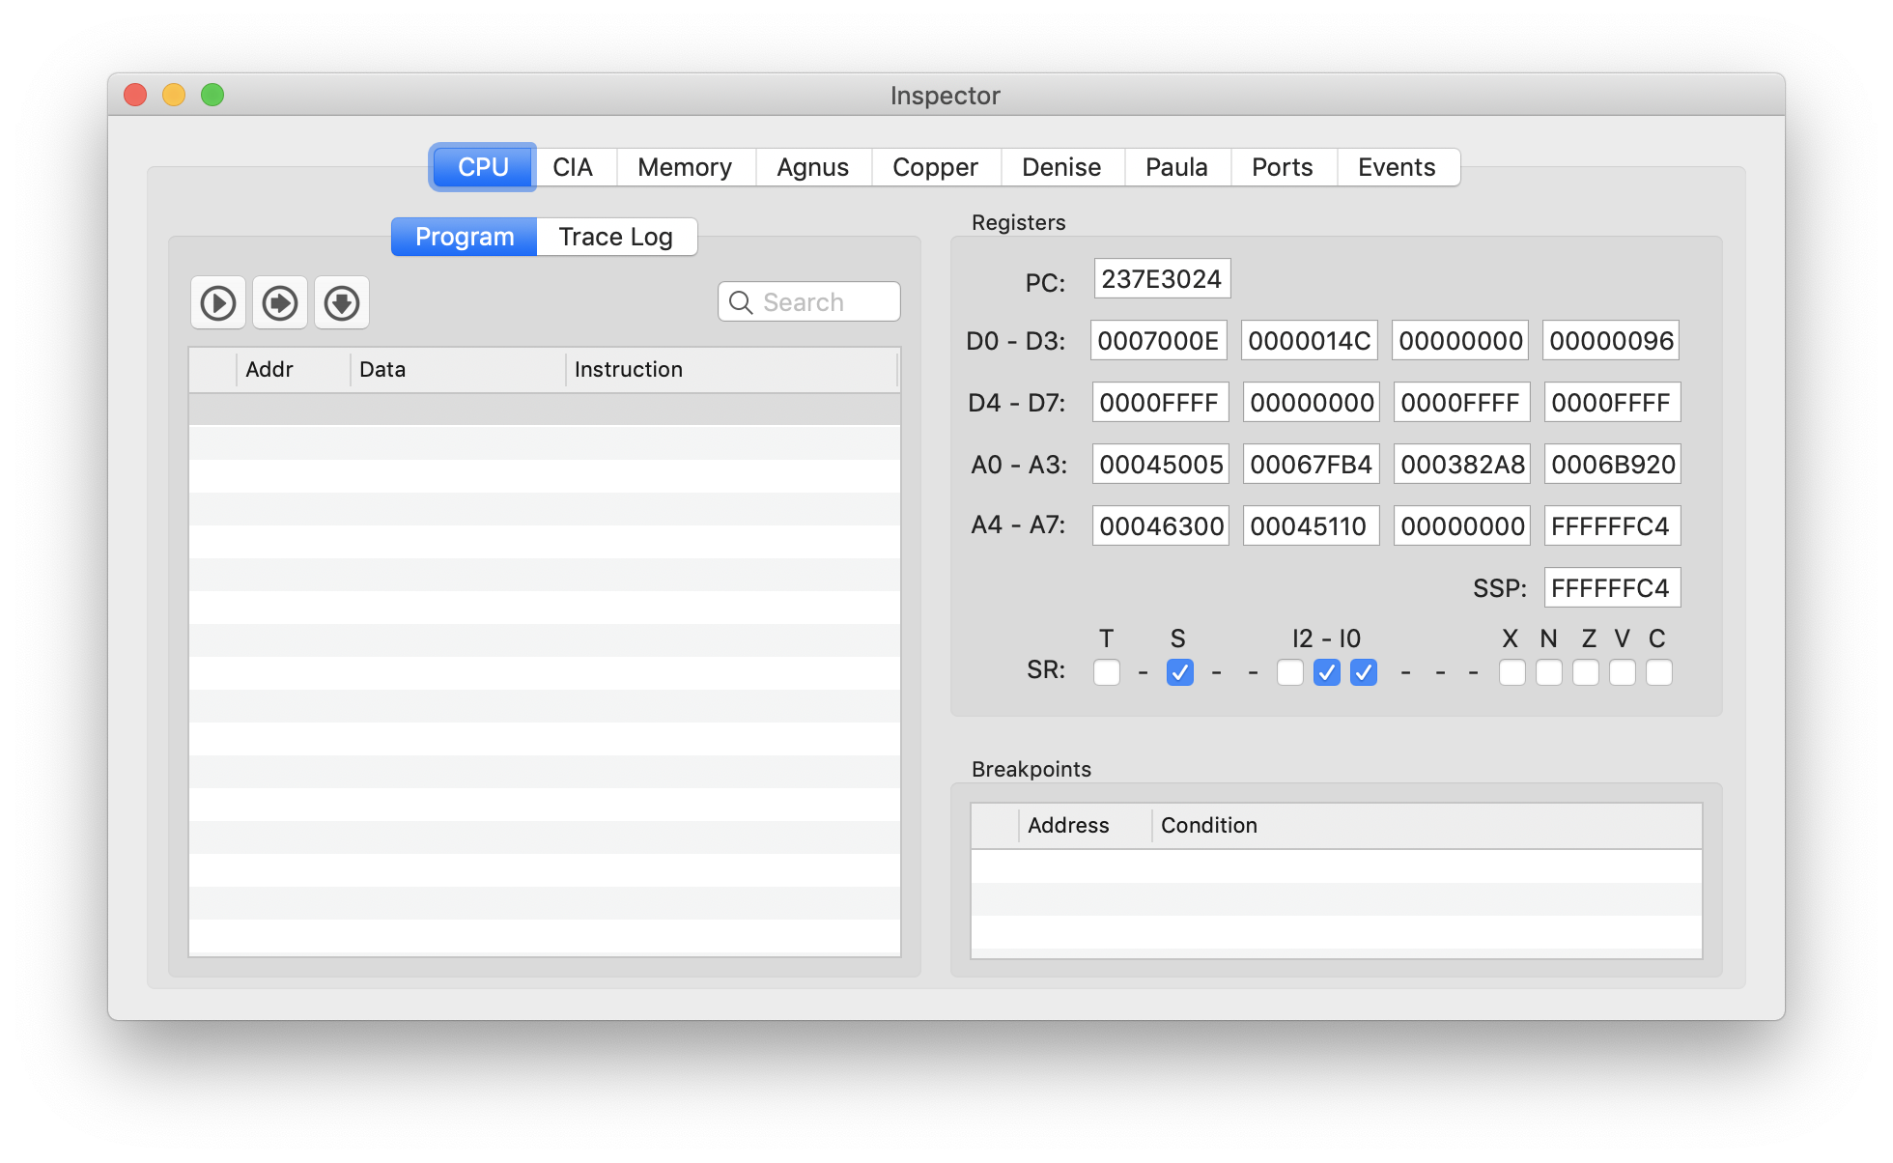Enable the V overflow flag checkbox
The image size is (1893, 1163).
1623,672
